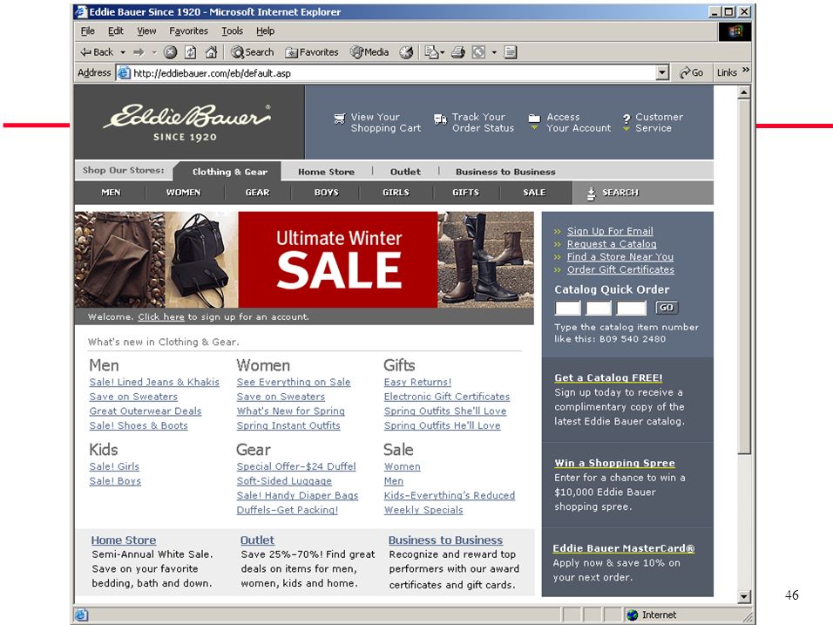Expand the Links toolbar chevron
This screenshot has width=833, height=625.
746,70
